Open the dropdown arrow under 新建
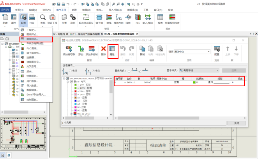The image size is (258, 159). pyautogui.click(x=5, y=26)
